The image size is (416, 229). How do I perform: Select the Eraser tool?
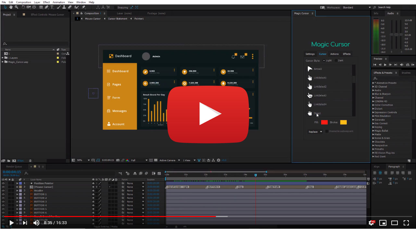(x=70, y=7)
